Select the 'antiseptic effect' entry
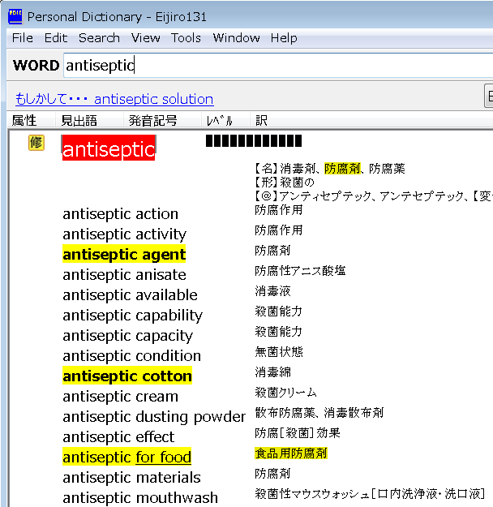 (118, 437)
